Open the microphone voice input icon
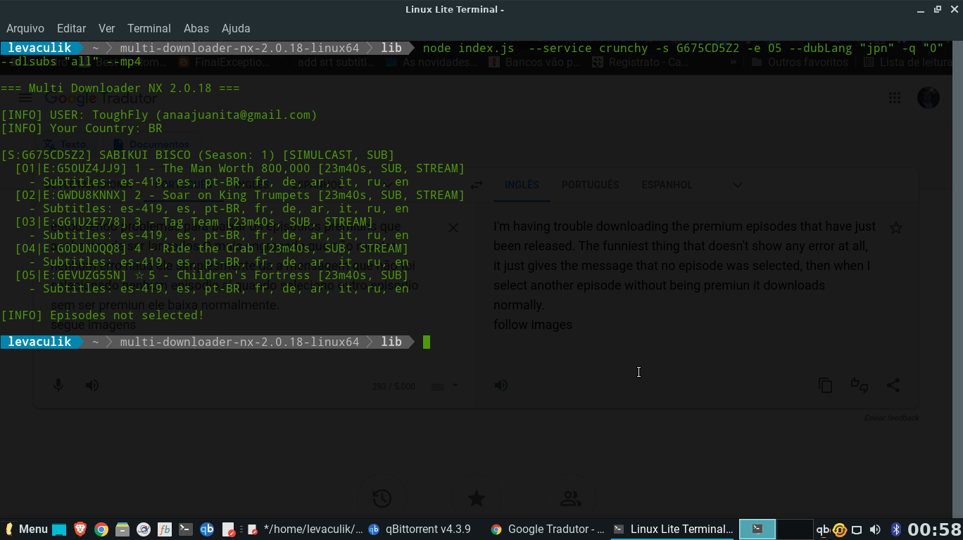Viewport: 963px width, 540px height. (58, 385)
